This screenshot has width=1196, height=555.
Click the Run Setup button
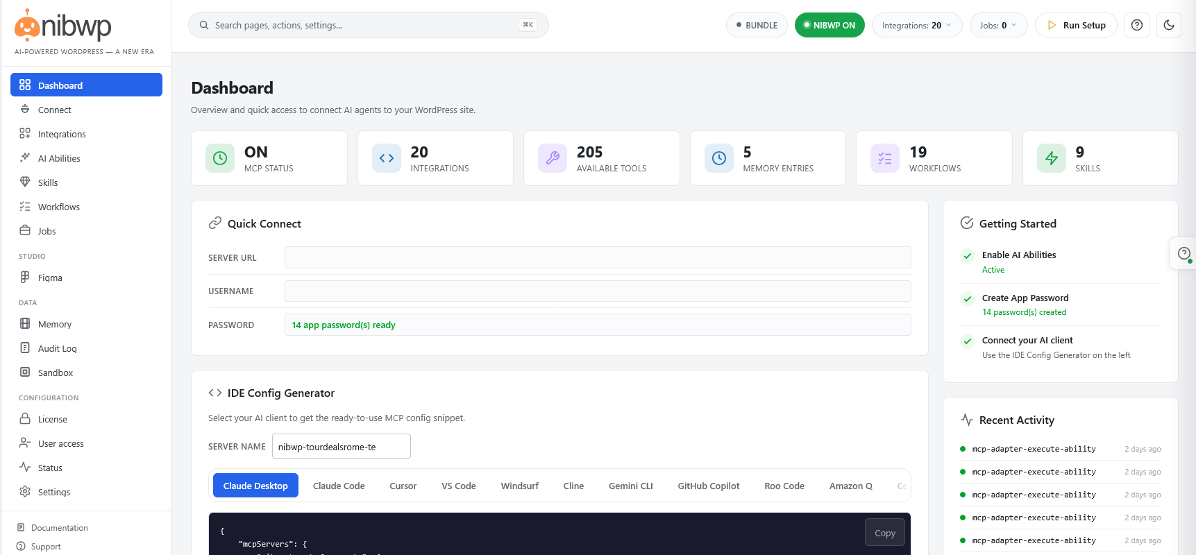(x=1076, y=25)
